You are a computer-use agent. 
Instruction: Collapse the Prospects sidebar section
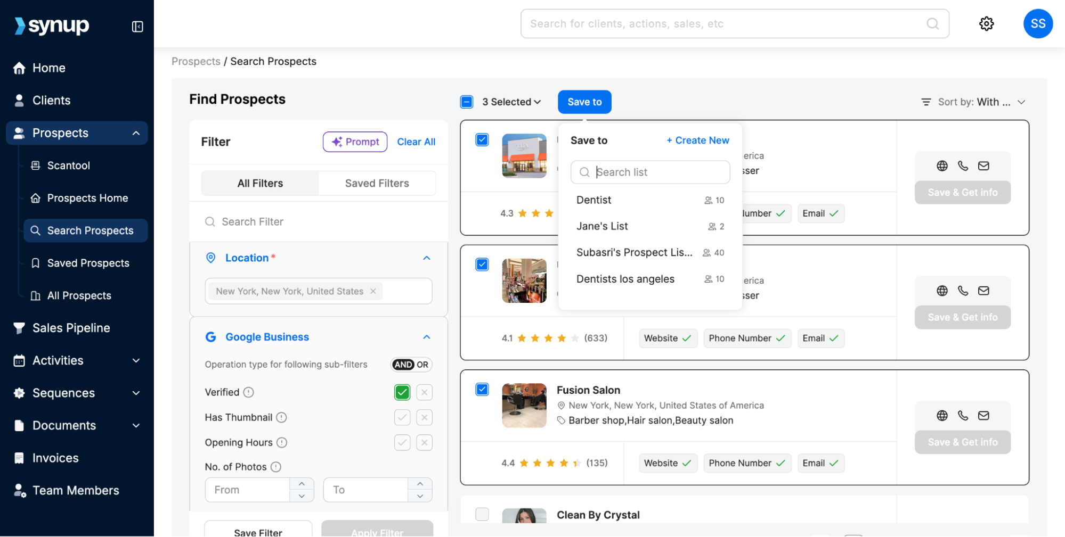136,133
